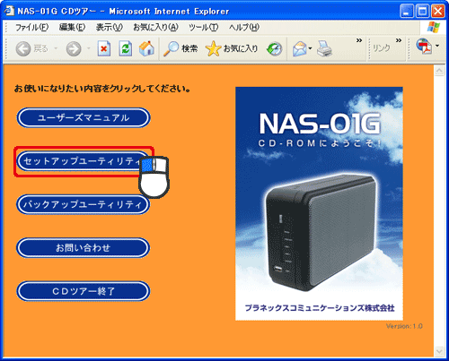Click the Forward arrow toolbar button
Viewport: 449px width, 361px height.
(74, 48)
